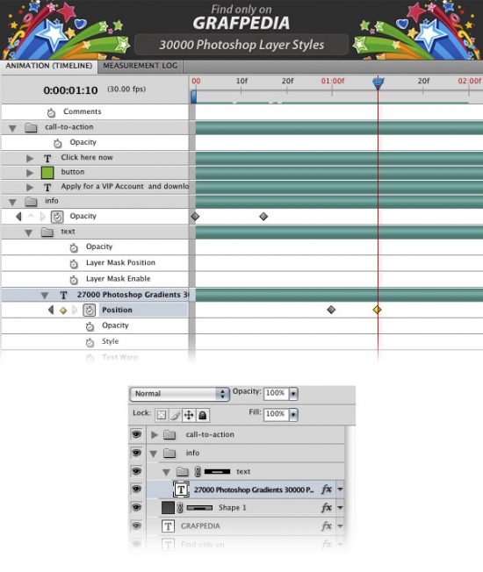Enable stopwatch for Layer Mask Enable

(74, 280)
